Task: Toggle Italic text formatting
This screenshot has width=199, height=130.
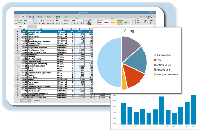Action: pos(27,23)
